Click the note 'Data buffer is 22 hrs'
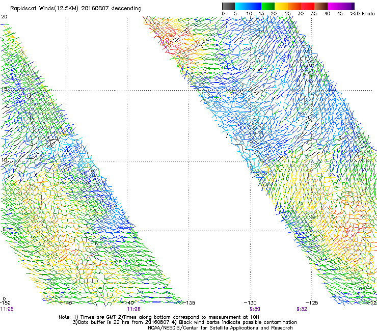Viewport: 377px width, 331px height. [104, 322]
